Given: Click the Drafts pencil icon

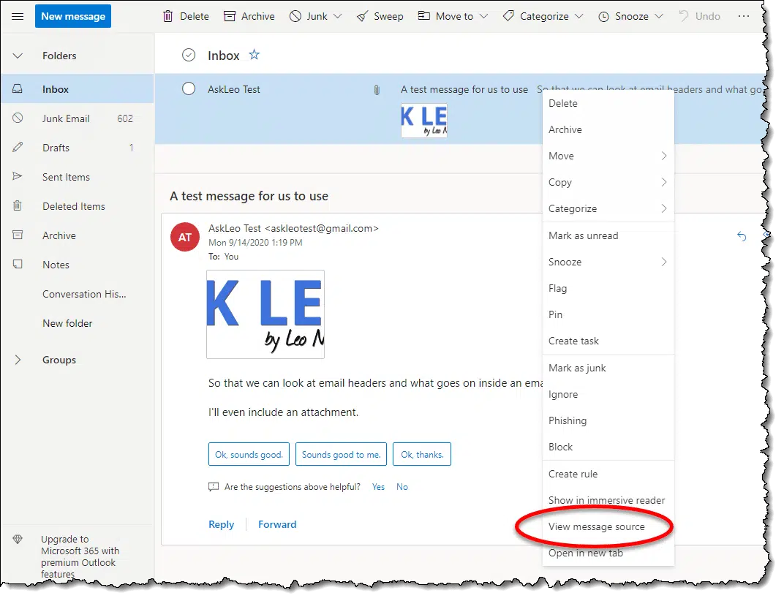Looking at the screenshot, I should point(18,147).
